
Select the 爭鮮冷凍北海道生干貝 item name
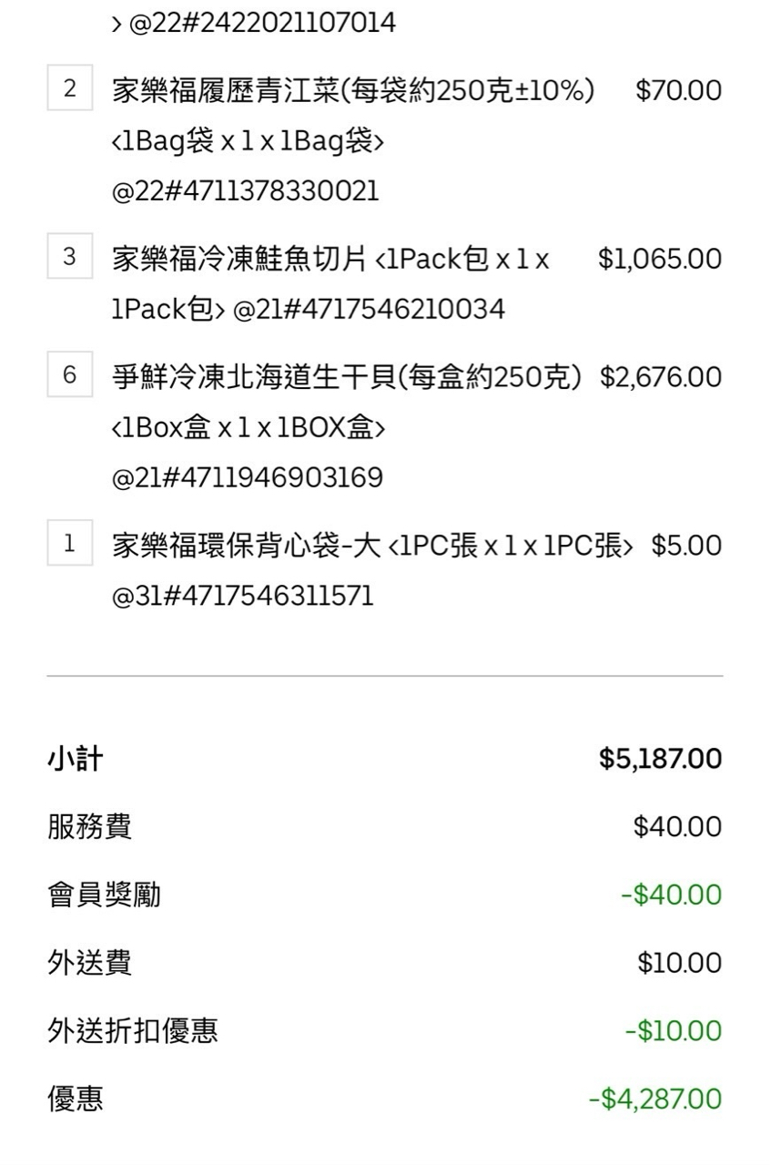346,377
